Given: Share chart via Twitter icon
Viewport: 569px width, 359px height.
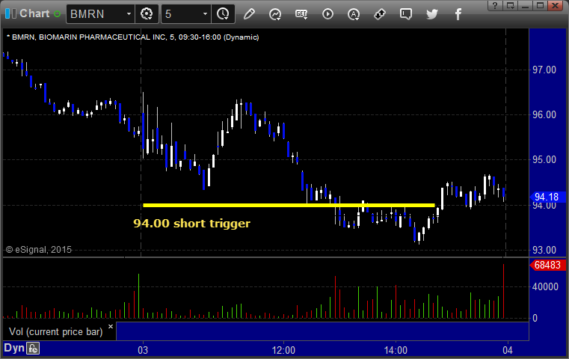Looking at the screenshot, I should pos(432,14).
